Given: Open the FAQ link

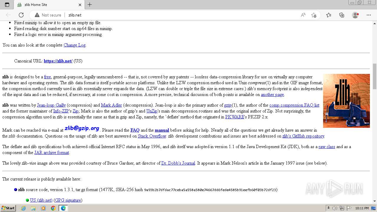Looking at the screenshot, I should (135, 130).
